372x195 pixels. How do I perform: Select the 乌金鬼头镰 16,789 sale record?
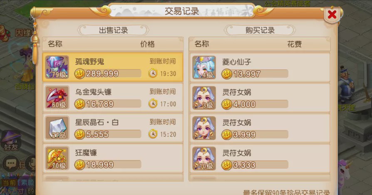click(113, 97)
